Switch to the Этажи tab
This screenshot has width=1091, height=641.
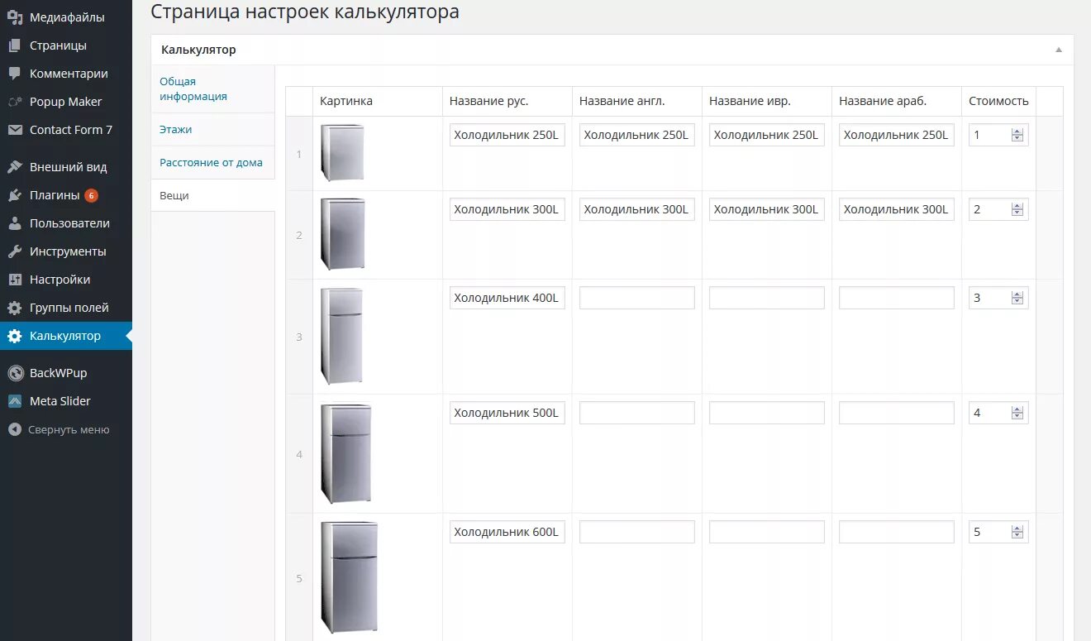(212, 130)
